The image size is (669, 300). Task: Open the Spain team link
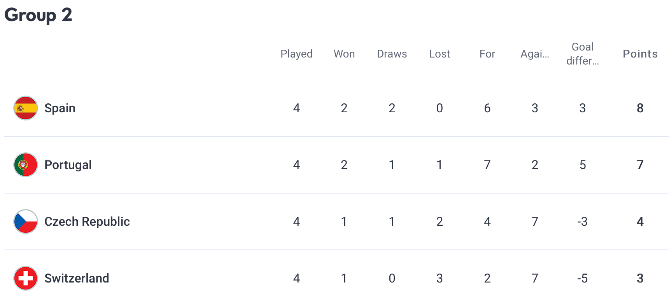(x=60, y=108)
